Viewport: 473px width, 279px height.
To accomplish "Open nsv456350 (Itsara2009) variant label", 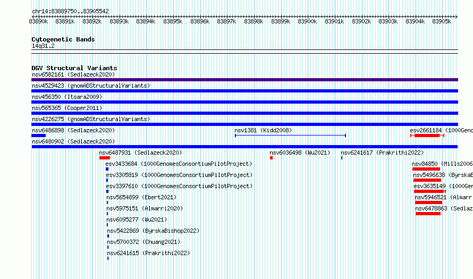I will [67, 97].
